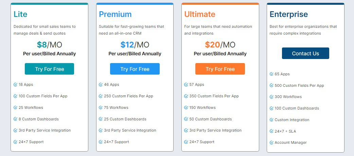Click check icon beside Account Manager

(x=271, y=142)
